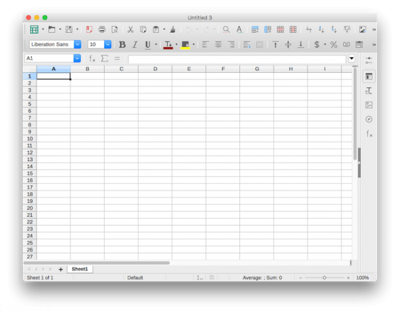This screenshot has width=400, height=314.
Task: Toggle Print Preview
Action: pyautogui.click(x=115, y=30)
